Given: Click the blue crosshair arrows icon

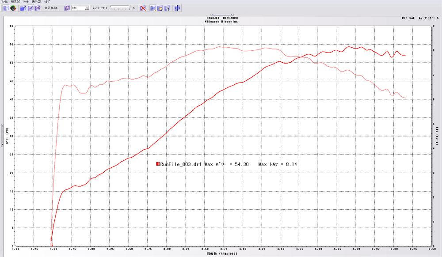Looking at the screenshot, I should coord(177,8).
